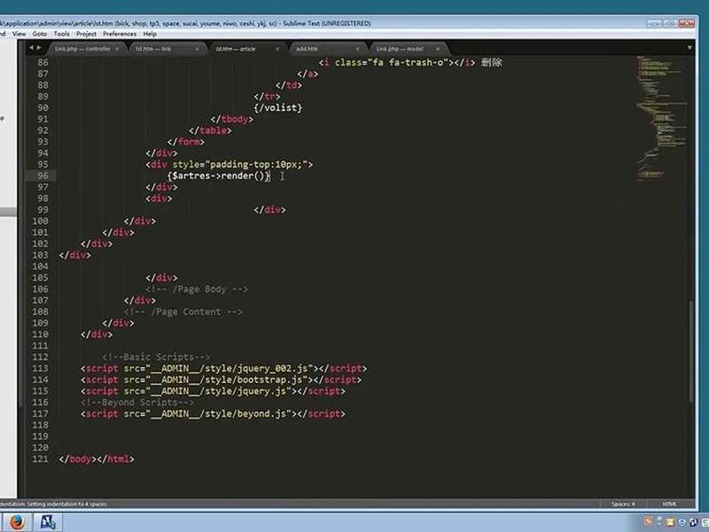
Task: Click line number 121 in gutter
Action: (40, 459)
